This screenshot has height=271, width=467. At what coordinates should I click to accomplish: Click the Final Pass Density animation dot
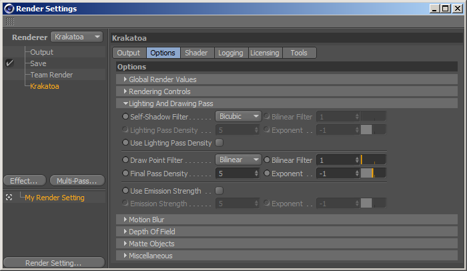tap(125, 174)
